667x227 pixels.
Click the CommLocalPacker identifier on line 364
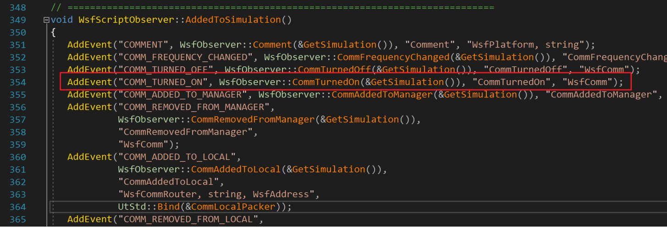(234, 207)
